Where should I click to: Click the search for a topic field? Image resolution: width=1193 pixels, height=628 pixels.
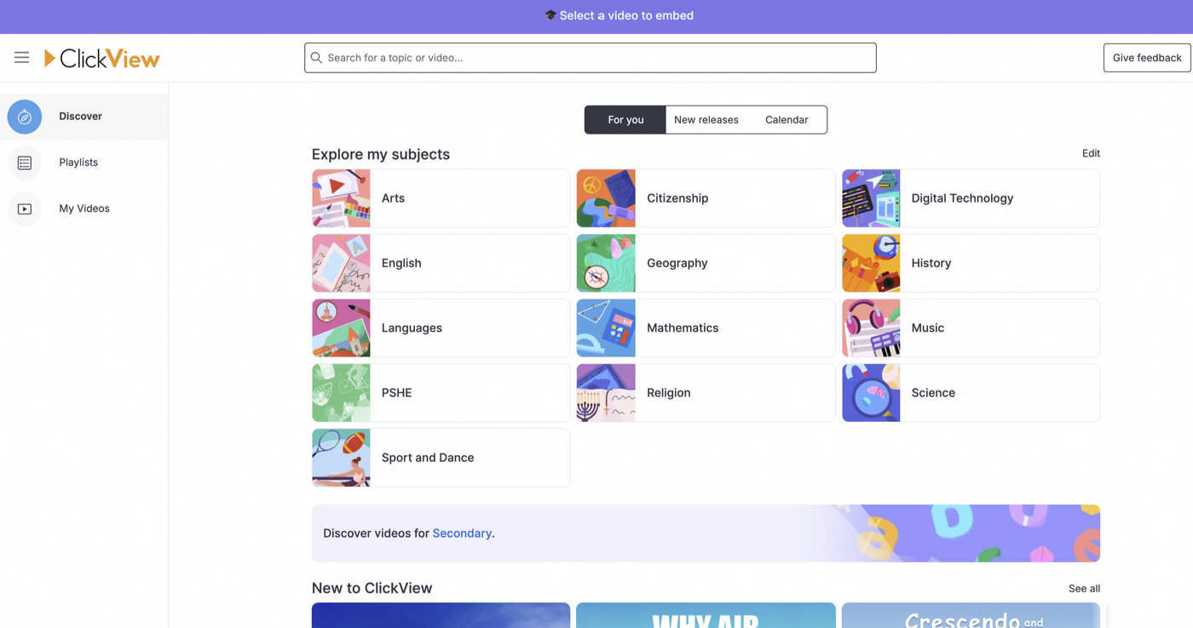[x=590, y=58]
